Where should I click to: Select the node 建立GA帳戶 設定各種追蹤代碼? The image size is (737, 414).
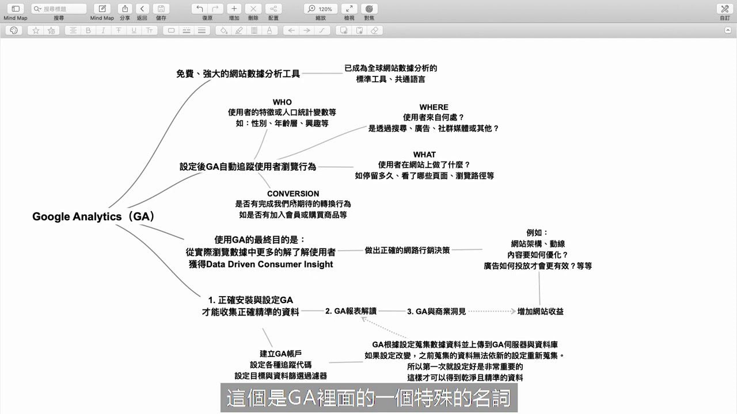click(281, 365)
